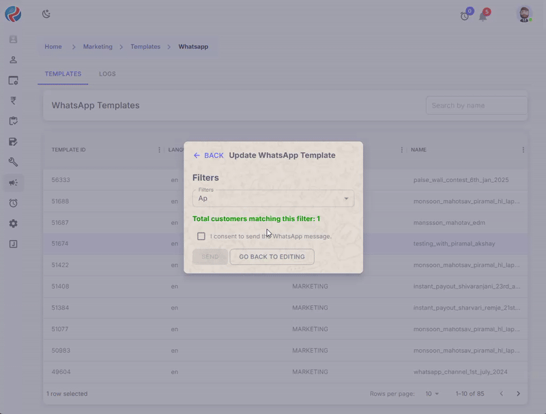Toggle dark mode with the moon icon

[46, 14]
